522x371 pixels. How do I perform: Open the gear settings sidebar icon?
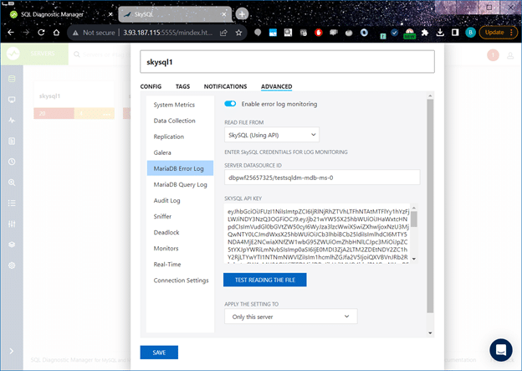pyautogui.click(x=12, y=265)
